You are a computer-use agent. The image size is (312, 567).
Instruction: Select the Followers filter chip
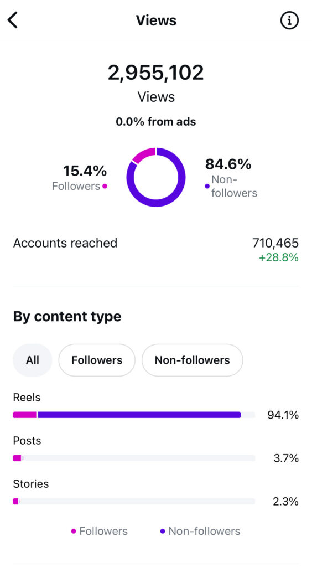point(97,360)
